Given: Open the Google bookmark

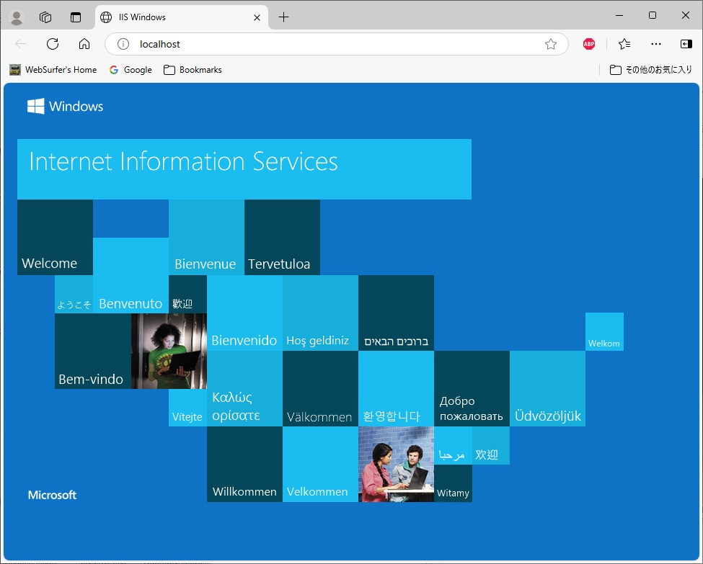Looking at the screenshot, I should click(x=131, y=70).
